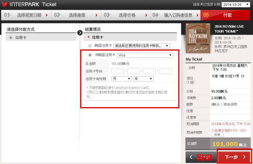Click the 99,000韩元 ticket price value
The height and width of the screenshot is (164, 253).
tap(219, 92)
